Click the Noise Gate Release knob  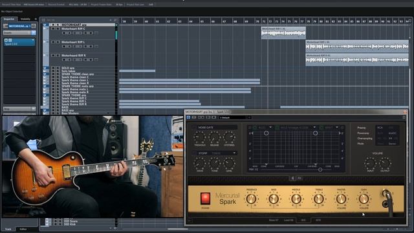[x=214, y=137]
